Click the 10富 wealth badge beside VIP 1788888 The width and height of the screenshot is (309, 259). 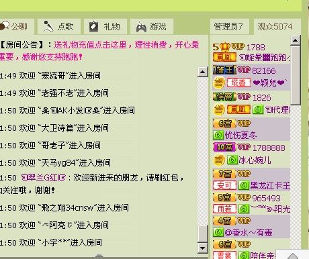pos(224,147)
